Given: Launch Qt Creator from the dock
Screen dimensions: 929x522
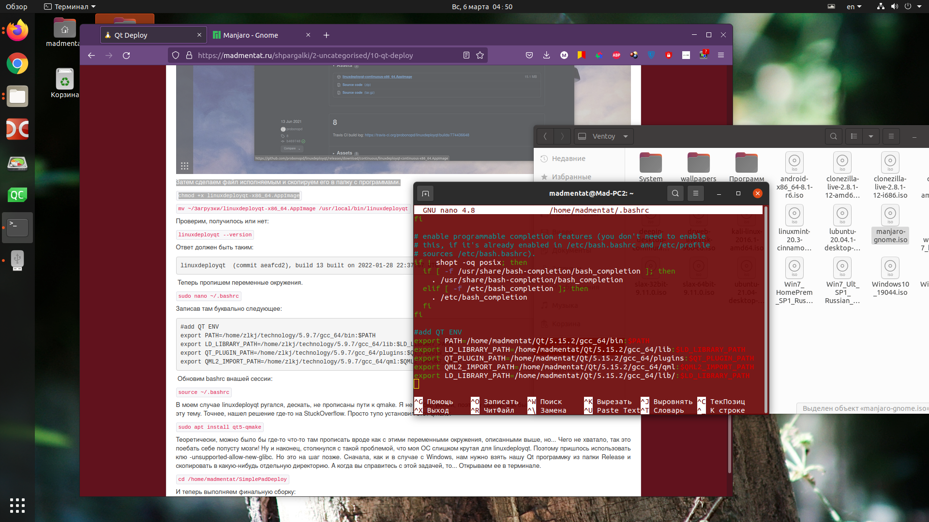Looking at the screenshot, I should 17,195.
